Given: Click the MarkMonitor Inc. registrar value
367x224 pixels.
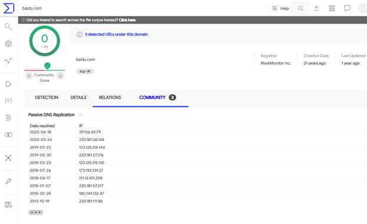Looking at the screenshot, I should point(276,63).
